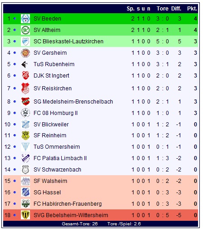Open the SC Blieskastel-Lautzkirchen crest icon
This screenshot has width=203, height=229.
tap(25, 42)
